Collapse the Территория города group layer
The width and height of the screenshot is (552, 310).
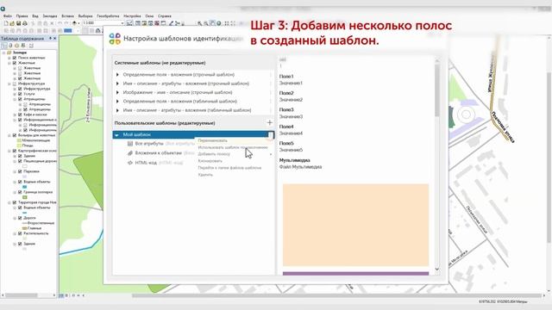tap(9, 202)
